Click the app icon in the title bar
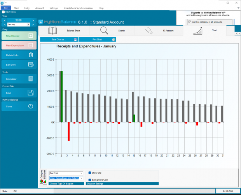Viewport: 241px width, 195px height. tap(2, 3)
